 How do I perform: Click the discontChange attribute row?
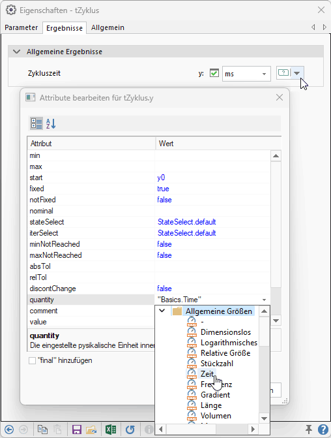(x=149, y=289)
